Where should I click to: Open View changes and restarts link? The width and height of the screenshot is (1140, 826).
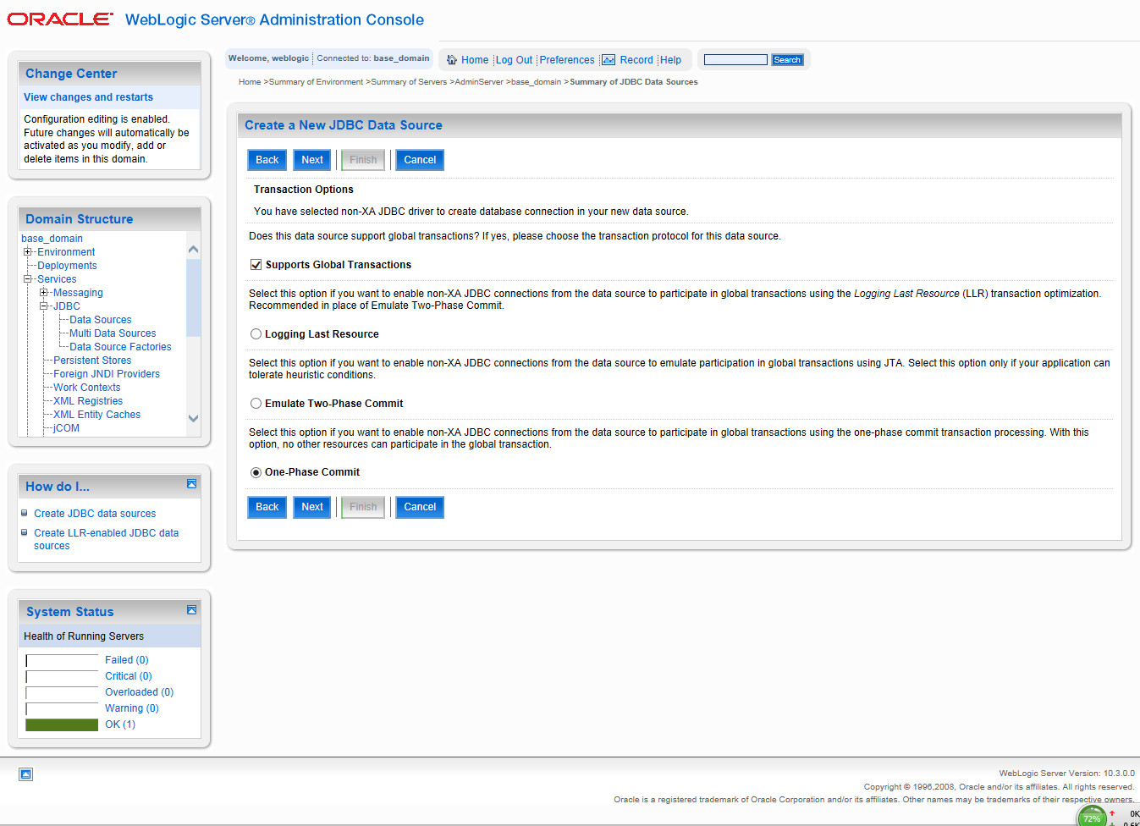point(88,97)
